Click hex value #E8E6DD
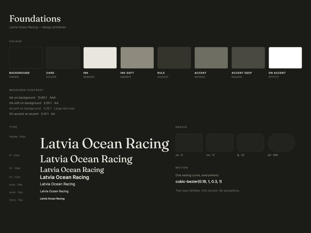 coord(89,77)
